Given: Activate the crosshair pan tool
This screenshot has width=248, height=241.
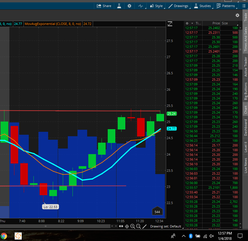Looking at the screenshot, I should click(127, 226).
